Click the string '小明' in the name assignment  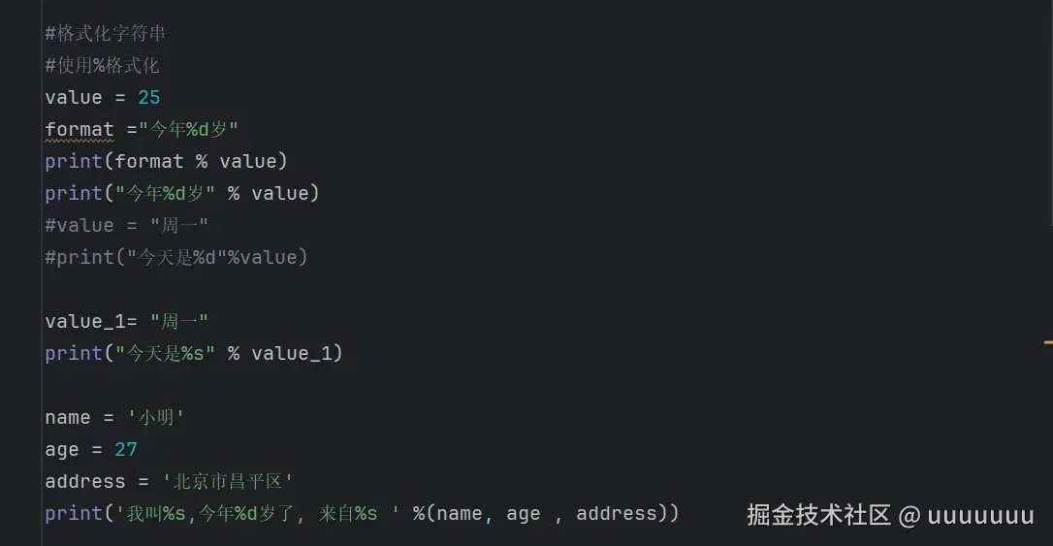(155, 418)
